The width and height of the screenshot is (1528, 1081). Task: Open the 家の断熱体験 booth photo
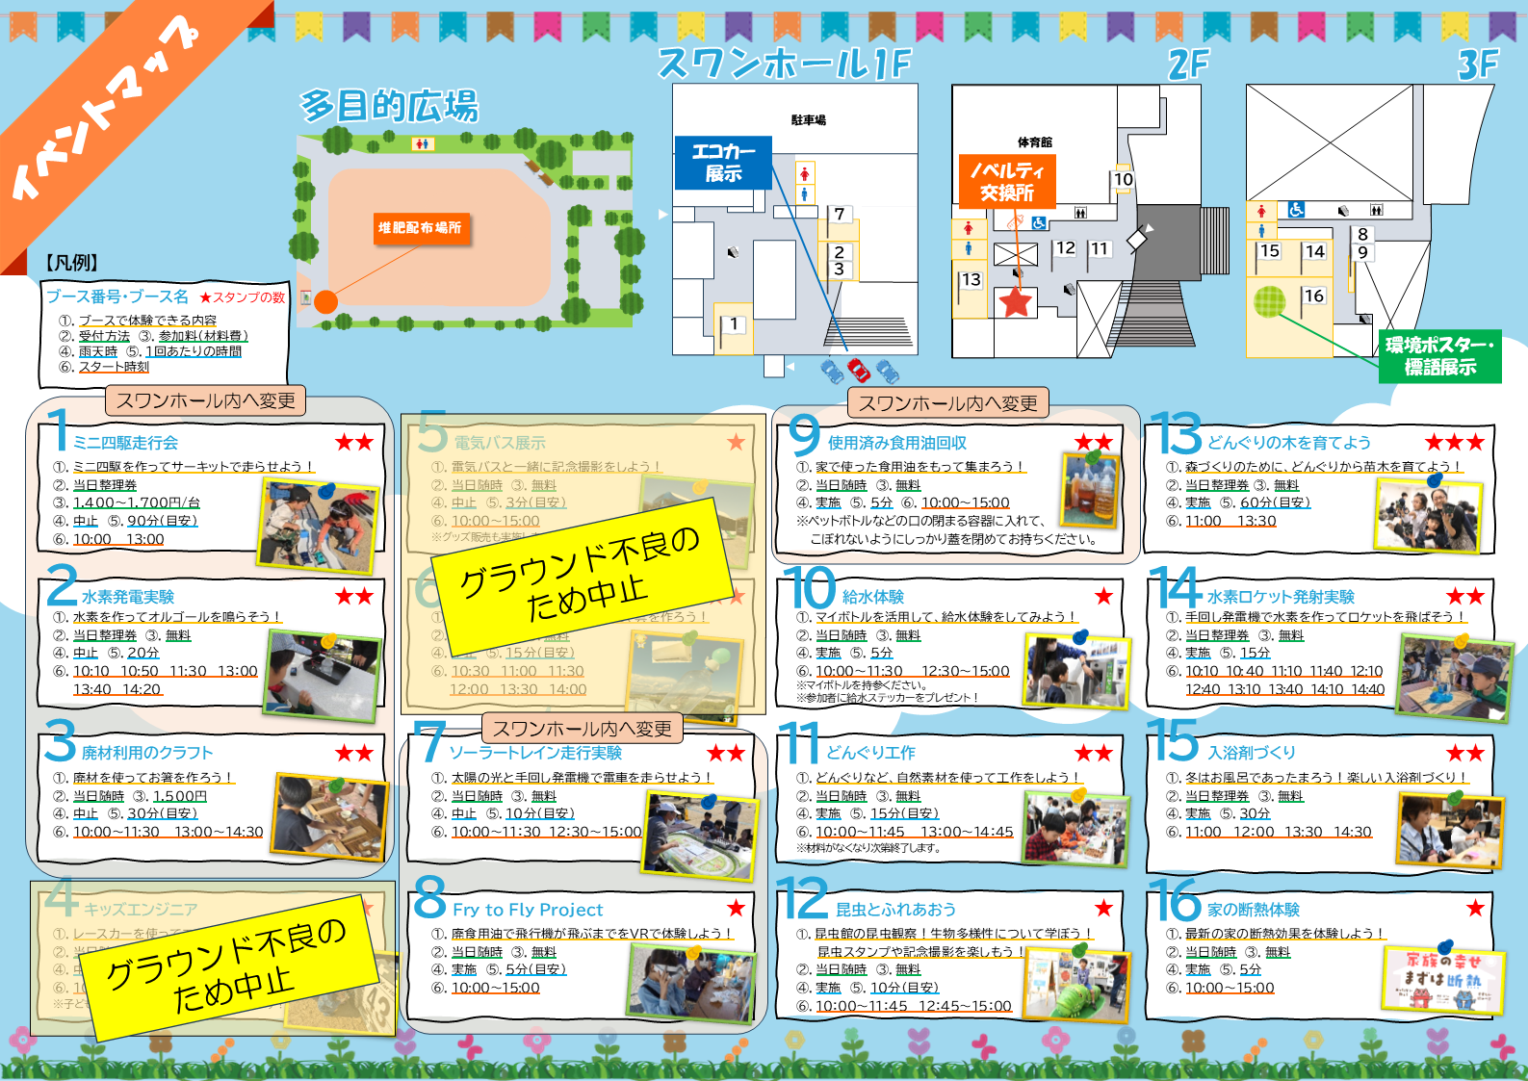click(x=1441, y=978)
